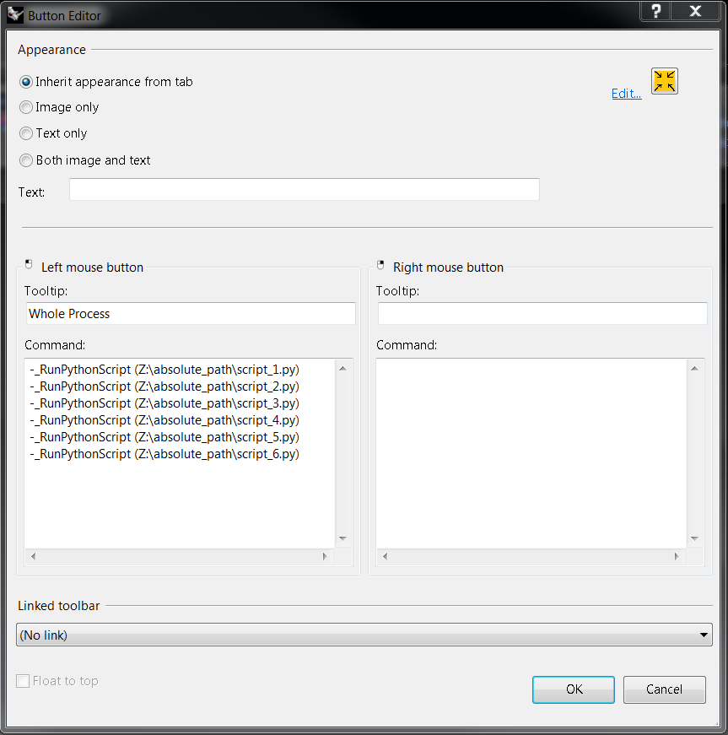Click the right mouse Tooltip field

pos(542,314)
